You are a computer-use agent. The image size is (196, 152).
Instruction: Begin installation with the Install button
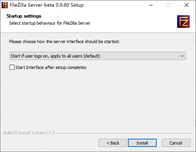pos(142,143)
